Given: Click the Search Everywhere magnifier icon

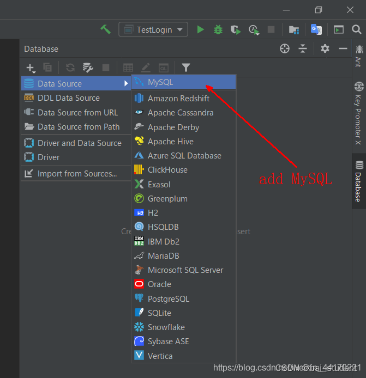Looking at the screenshot, I should point(356,29).
